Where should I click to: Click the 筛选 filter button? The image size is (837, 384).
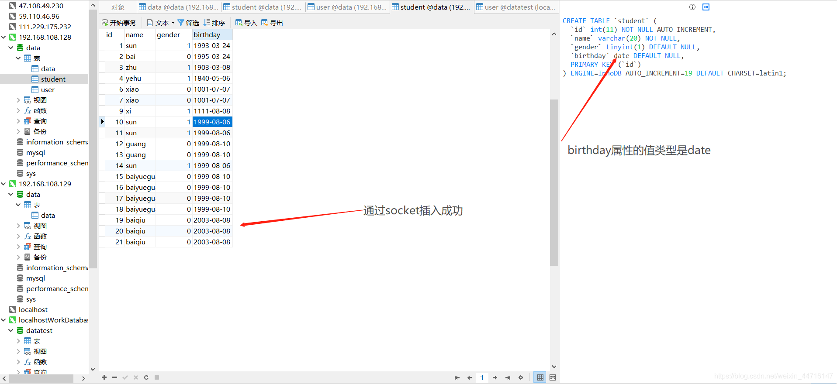coord(188,23)
